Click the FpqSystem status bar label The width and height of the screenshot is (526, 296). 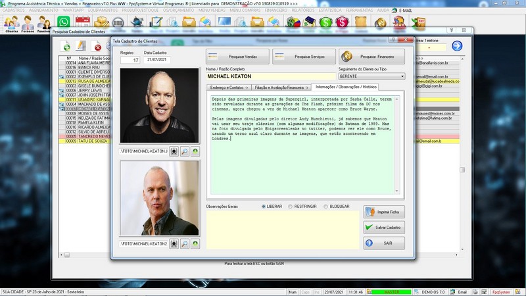coord(501,292)
